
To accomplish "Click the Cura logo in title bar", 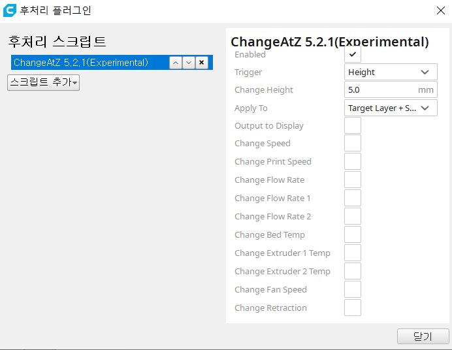I will coord(10,10).
